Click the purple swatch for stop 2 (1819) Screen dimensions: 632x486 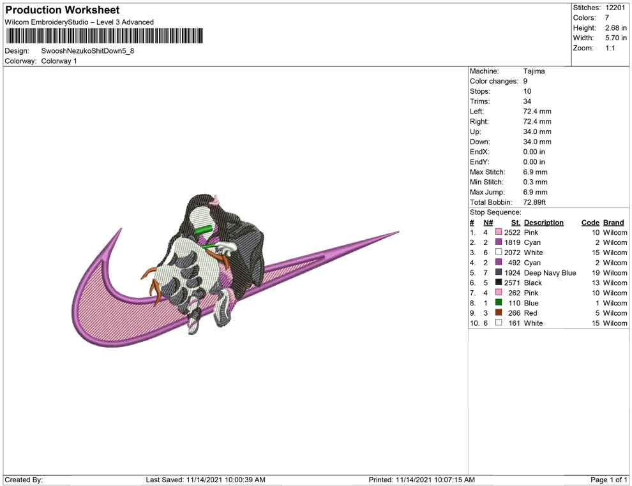point(499,242)
